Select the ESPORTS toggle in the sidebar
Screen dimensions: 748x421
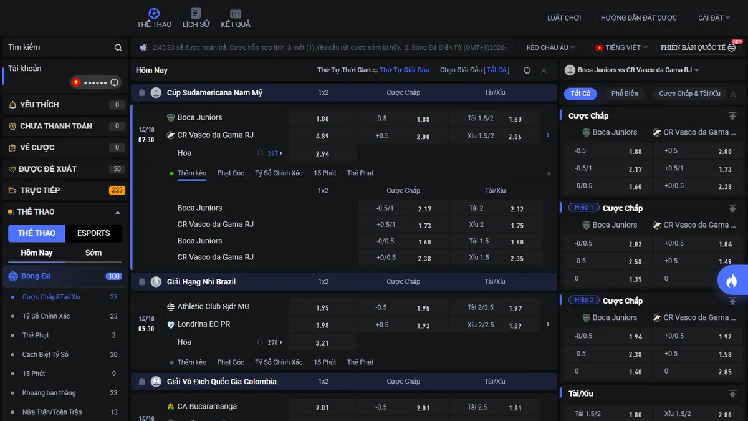click(93, 233)
